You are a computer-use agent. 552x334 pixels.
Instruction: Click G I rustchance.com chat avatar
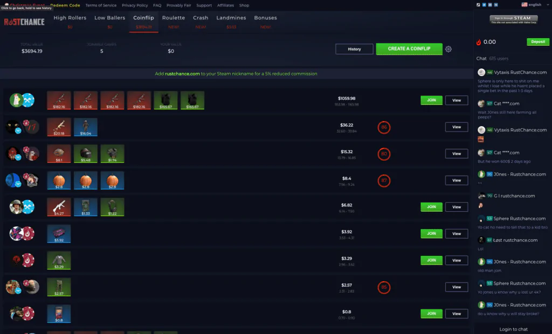[481, 196]
